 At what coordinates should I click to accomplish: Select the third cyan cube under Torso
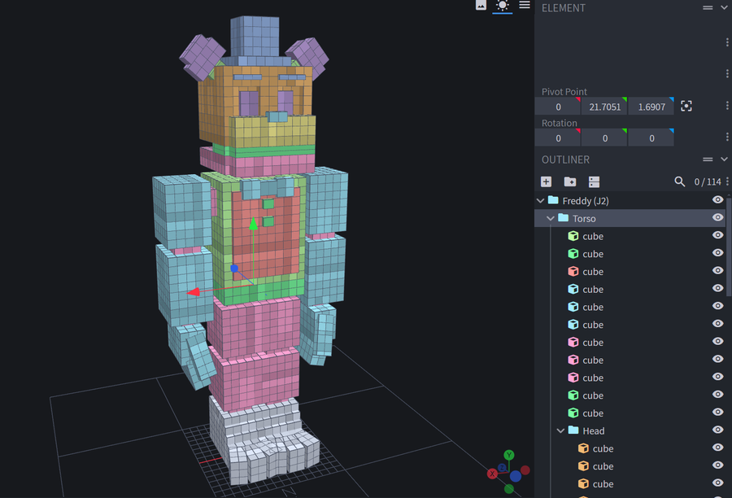point(630,325)
